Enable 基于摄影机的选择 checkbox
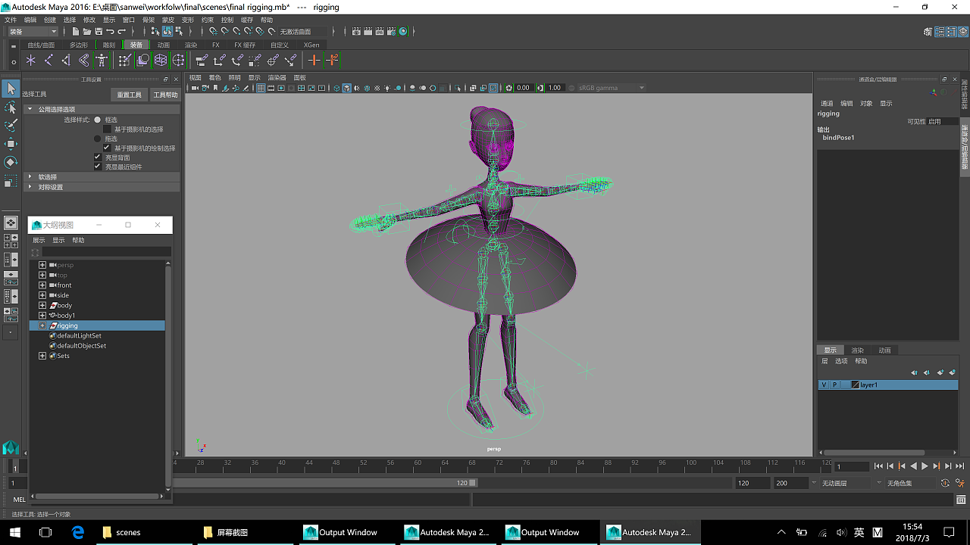This screenshot has width=970, height=545. click(x=107, y=129)
